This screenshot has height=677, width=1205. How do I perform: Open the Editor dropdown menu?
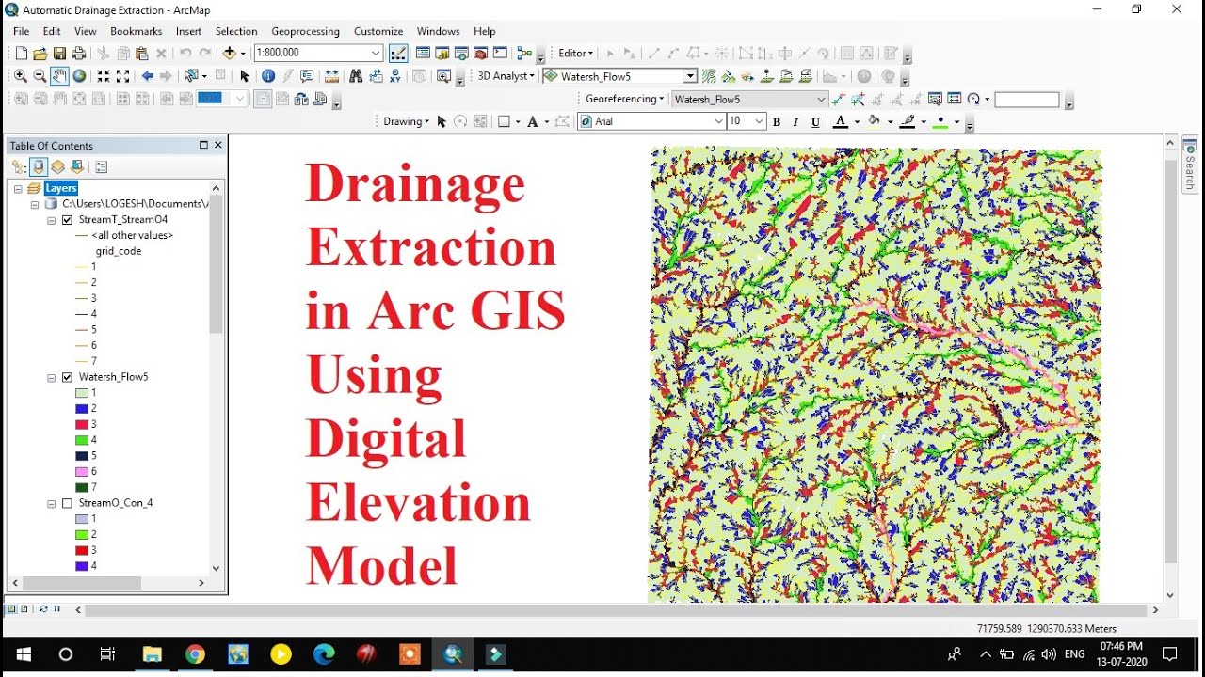tap(575, 53)
